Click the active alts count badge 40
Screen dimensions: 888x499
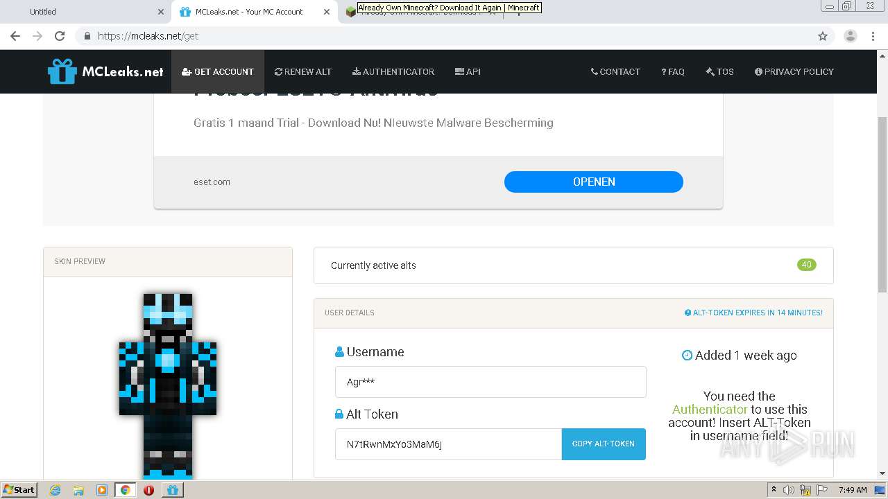pyautogui.click(x=807, y=265)
